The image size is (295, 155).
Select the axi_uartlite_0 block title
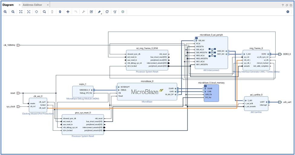point(256,95)
